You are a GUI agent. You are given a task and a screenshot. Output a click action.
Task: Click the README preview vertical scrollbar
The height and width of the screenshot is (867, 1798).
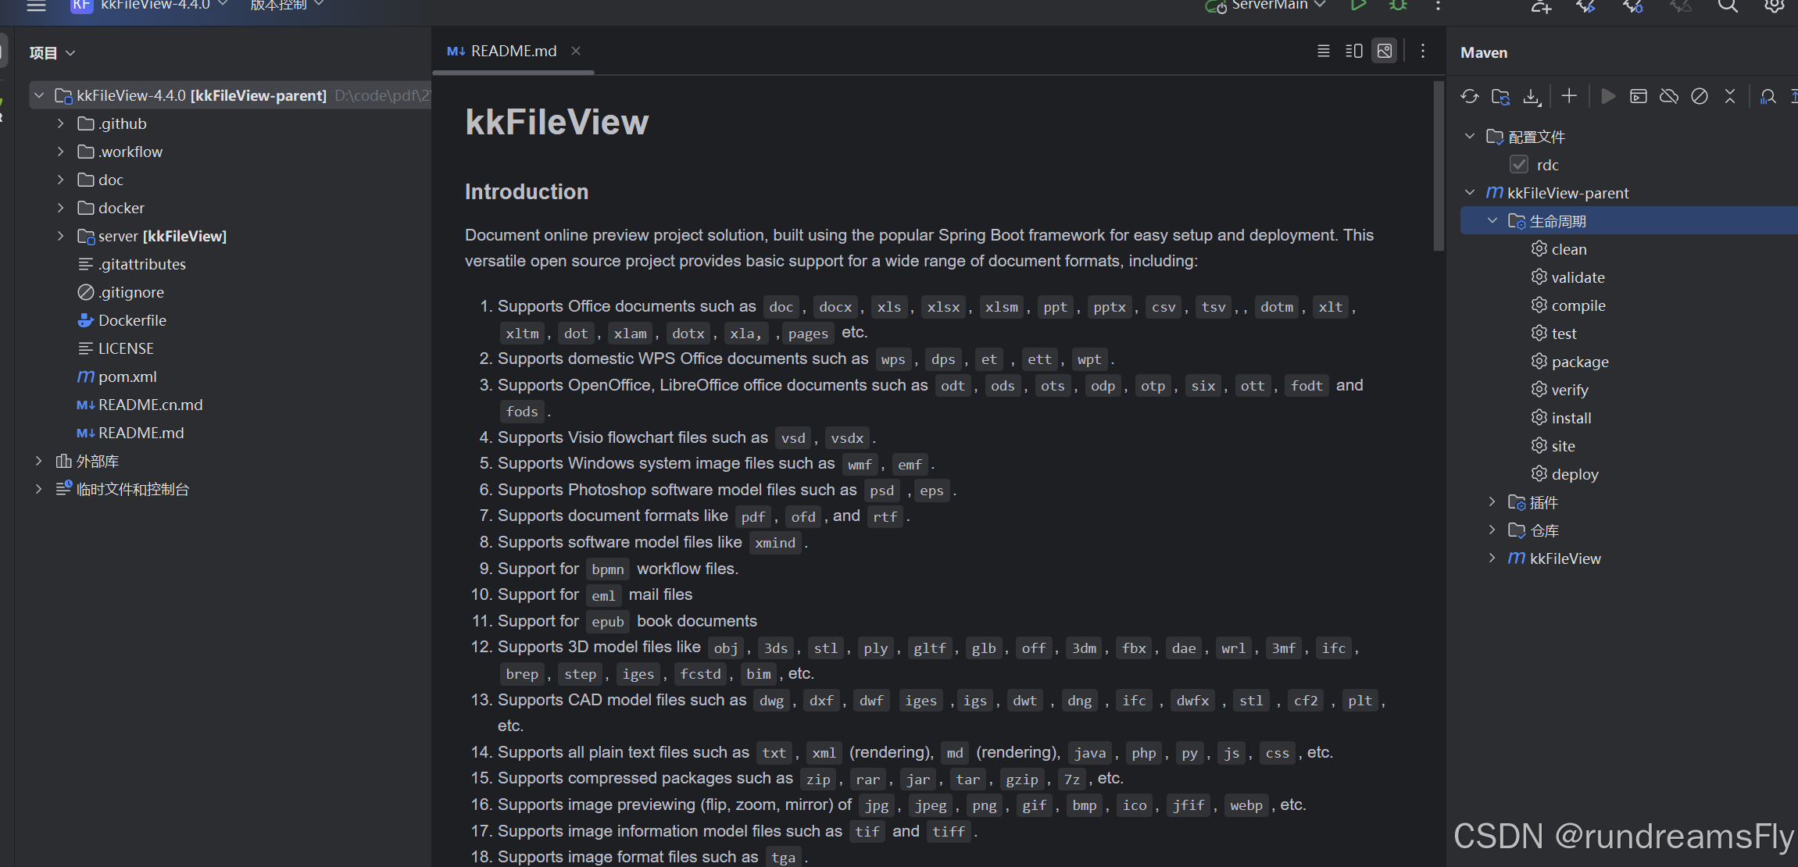tap(1439, 166)
